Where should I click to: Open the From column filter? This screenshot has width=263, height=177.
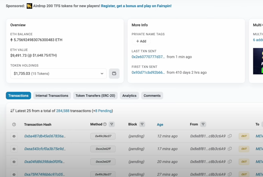click(203, 124)
